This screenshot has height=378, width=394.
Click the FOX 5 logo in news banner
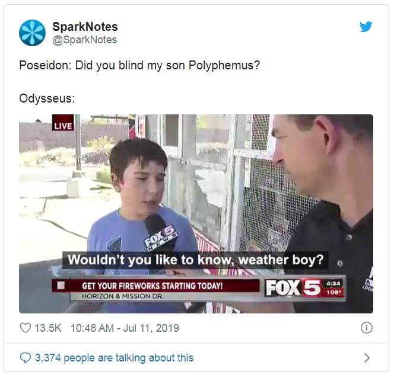pyautogui.click(x=293, y=288)
